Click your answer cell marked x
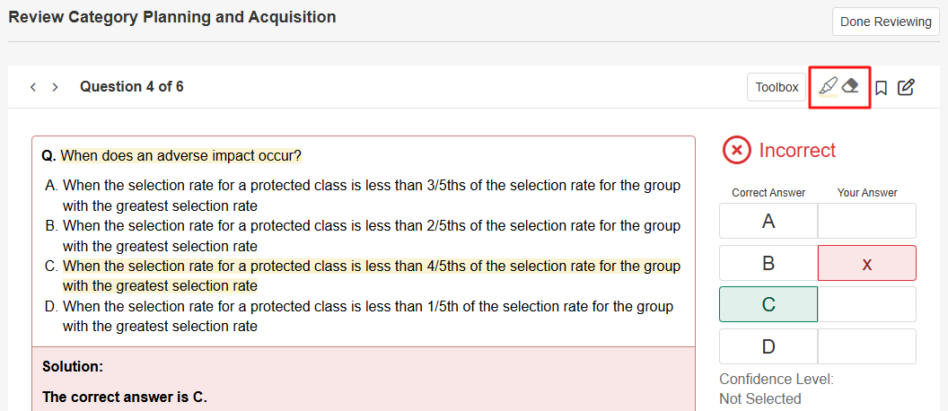The width and height of the screenshot is (948, 411). (866, 263)
